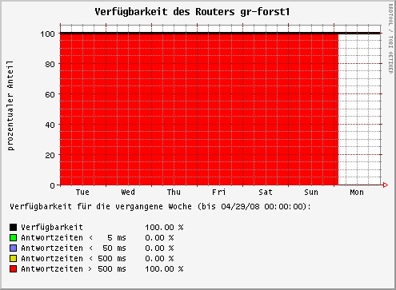Screen dimensions: 396x290
Task: Click the Mon label on x-axis
Action: point(357,193)
